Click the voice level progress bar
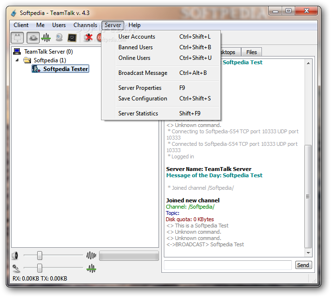This screenshot has height=297, width=331. 129,255
